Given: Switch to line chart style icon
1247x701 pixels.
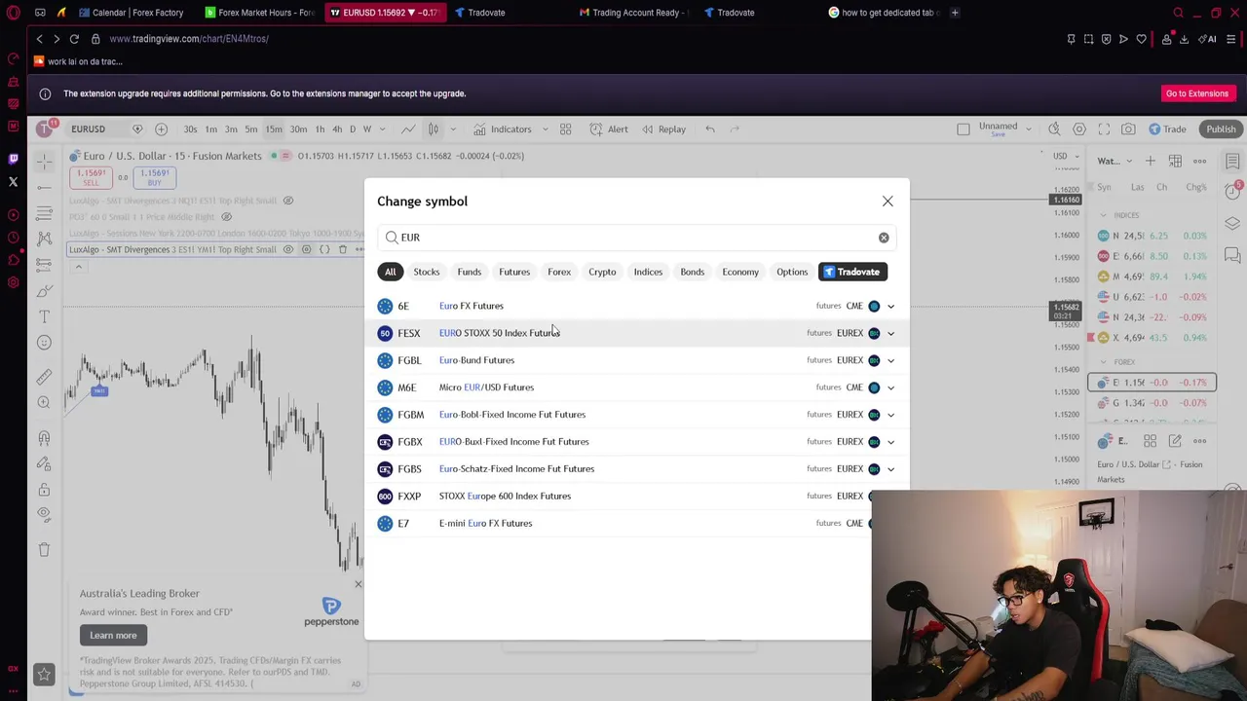Looking at the screenshot, I should 408,129.
